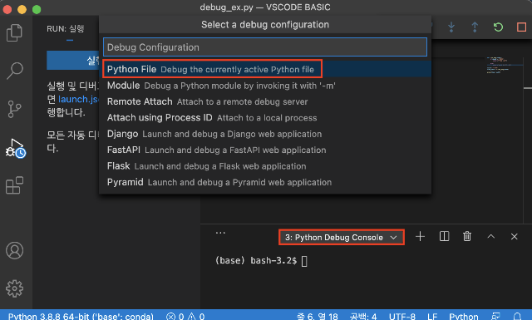Open the Python Debug Console terminal dropdown

342,237
